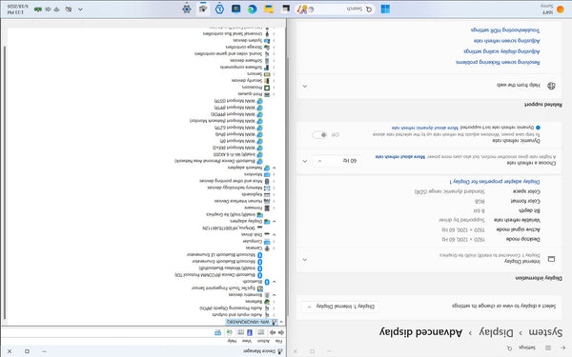Go to Display in Settings breadcrumb

click(x=496, y=332)
